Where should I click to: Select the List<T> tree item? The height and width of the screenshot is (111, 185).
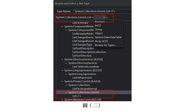point(77,96)
